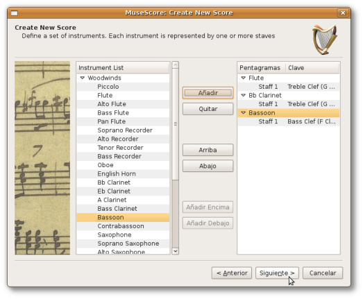Collapse the Flute entry in Pentagramas
This screenshot has width=363, height=299.
243,78
